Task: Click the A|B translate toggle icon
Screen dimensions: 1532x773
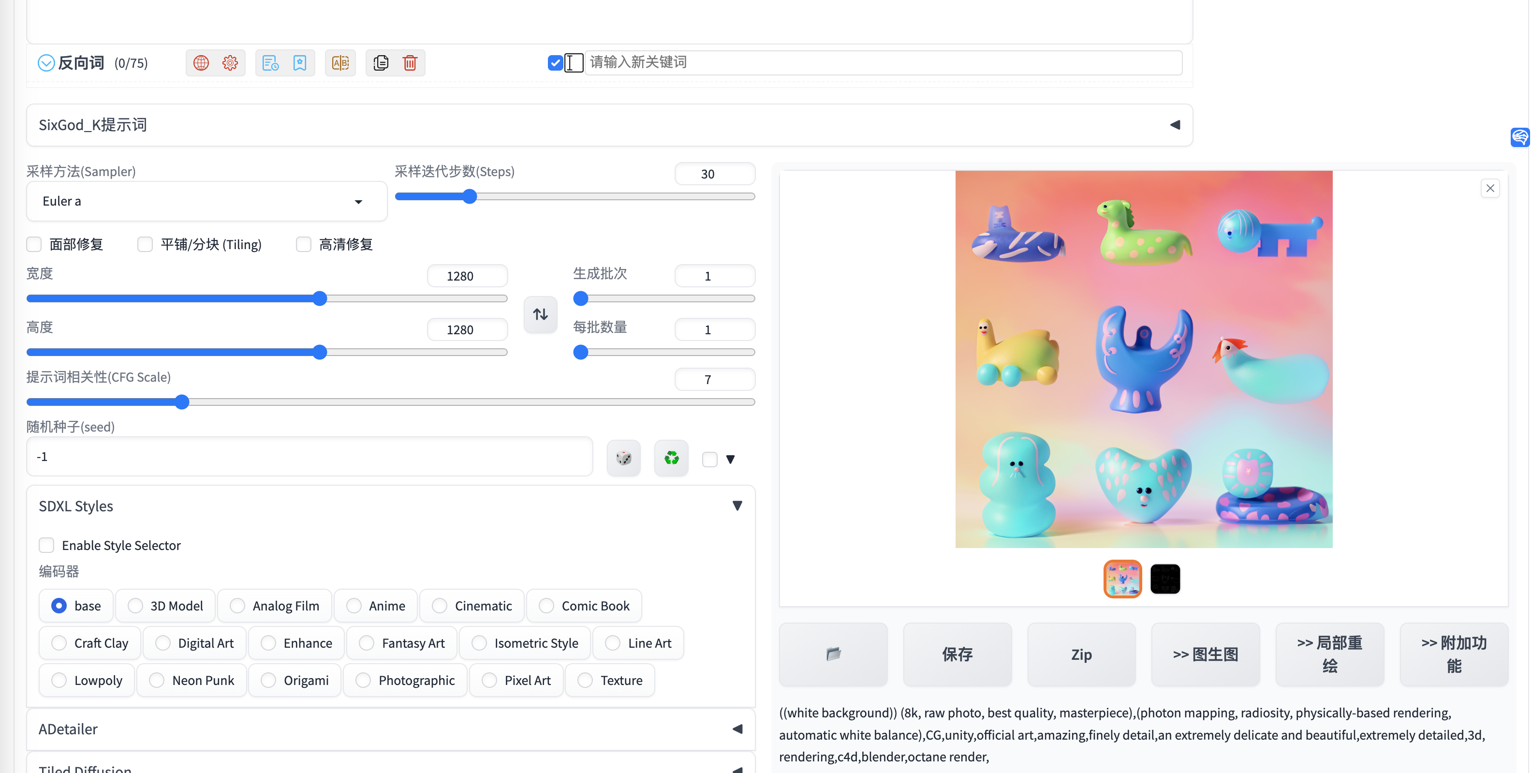Action: click(340, 62)
